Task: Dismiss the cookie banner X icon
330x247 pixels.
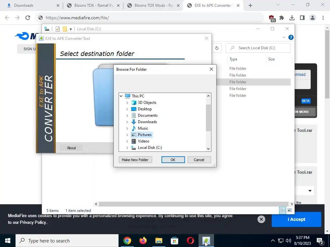Action: [x=261, y=219]
